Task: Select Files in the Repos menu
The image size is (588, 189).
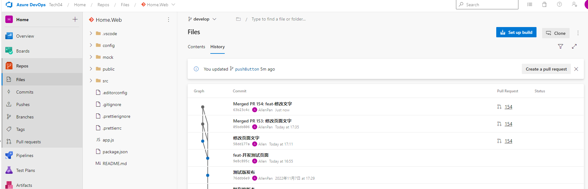Action: [42, 80]
